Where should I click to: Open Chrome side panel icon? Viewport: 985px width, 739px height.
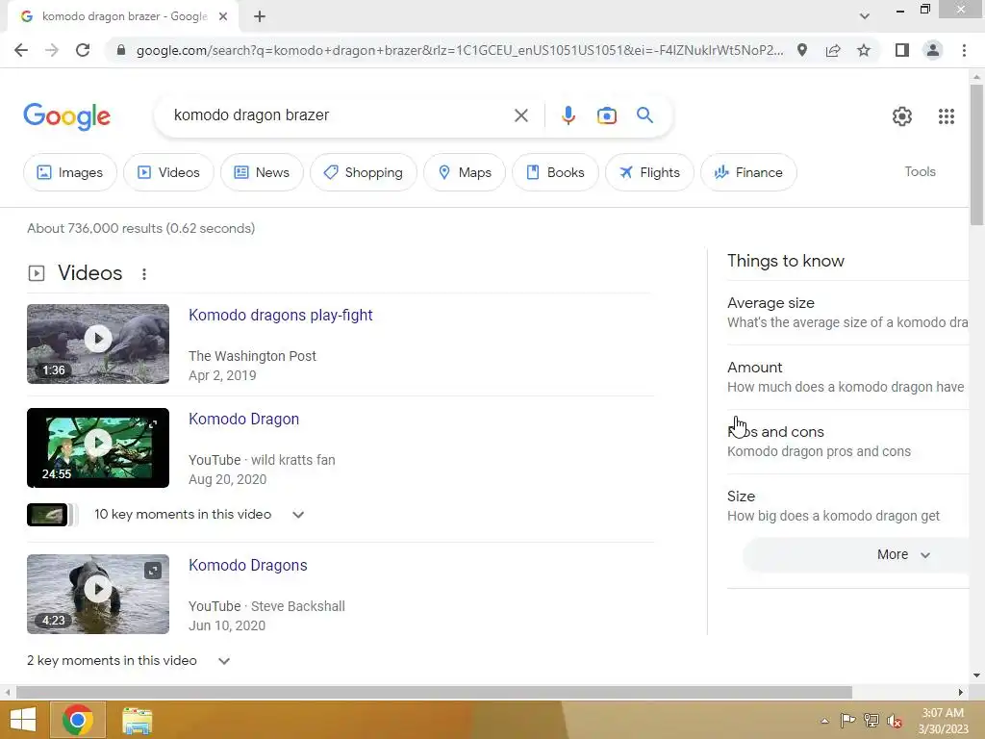[x=902, y=50]
